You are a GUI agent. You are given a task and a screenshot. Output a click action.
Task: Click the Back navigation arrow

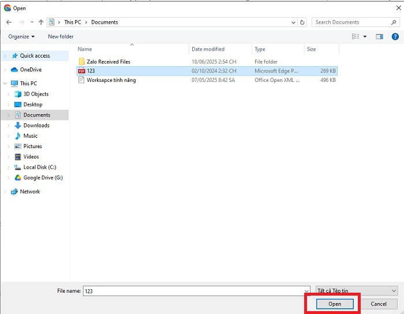9,22
